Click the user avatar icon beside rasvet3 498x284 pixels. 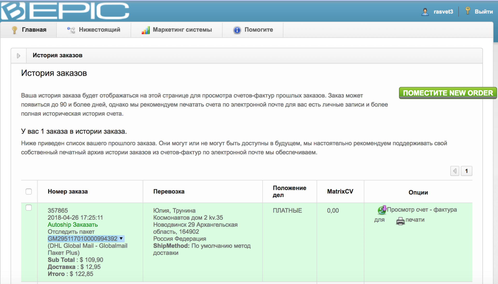click(425, 12)
